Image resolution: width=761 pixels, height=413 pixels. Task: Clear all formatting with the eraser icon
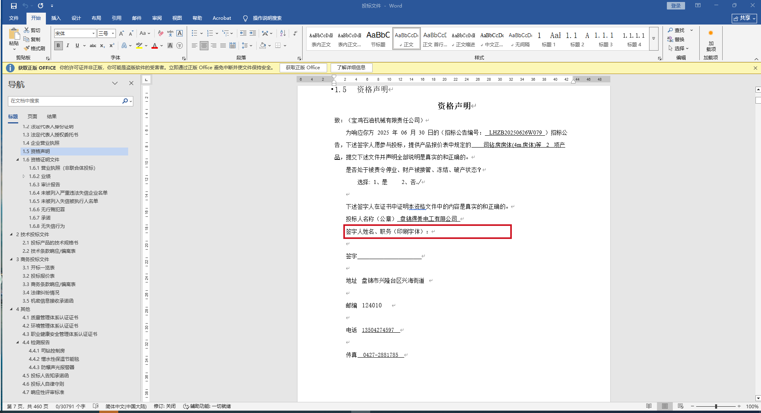pyautogui.click(x=161, y=33)
